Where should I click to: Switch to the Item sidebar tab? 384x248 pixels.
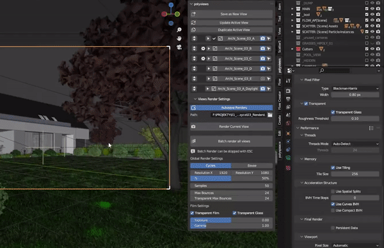click(279, 6)
